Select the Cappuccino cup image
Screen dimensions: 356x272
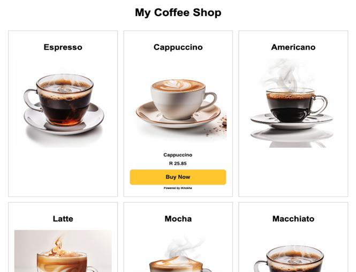pos(178,103)
